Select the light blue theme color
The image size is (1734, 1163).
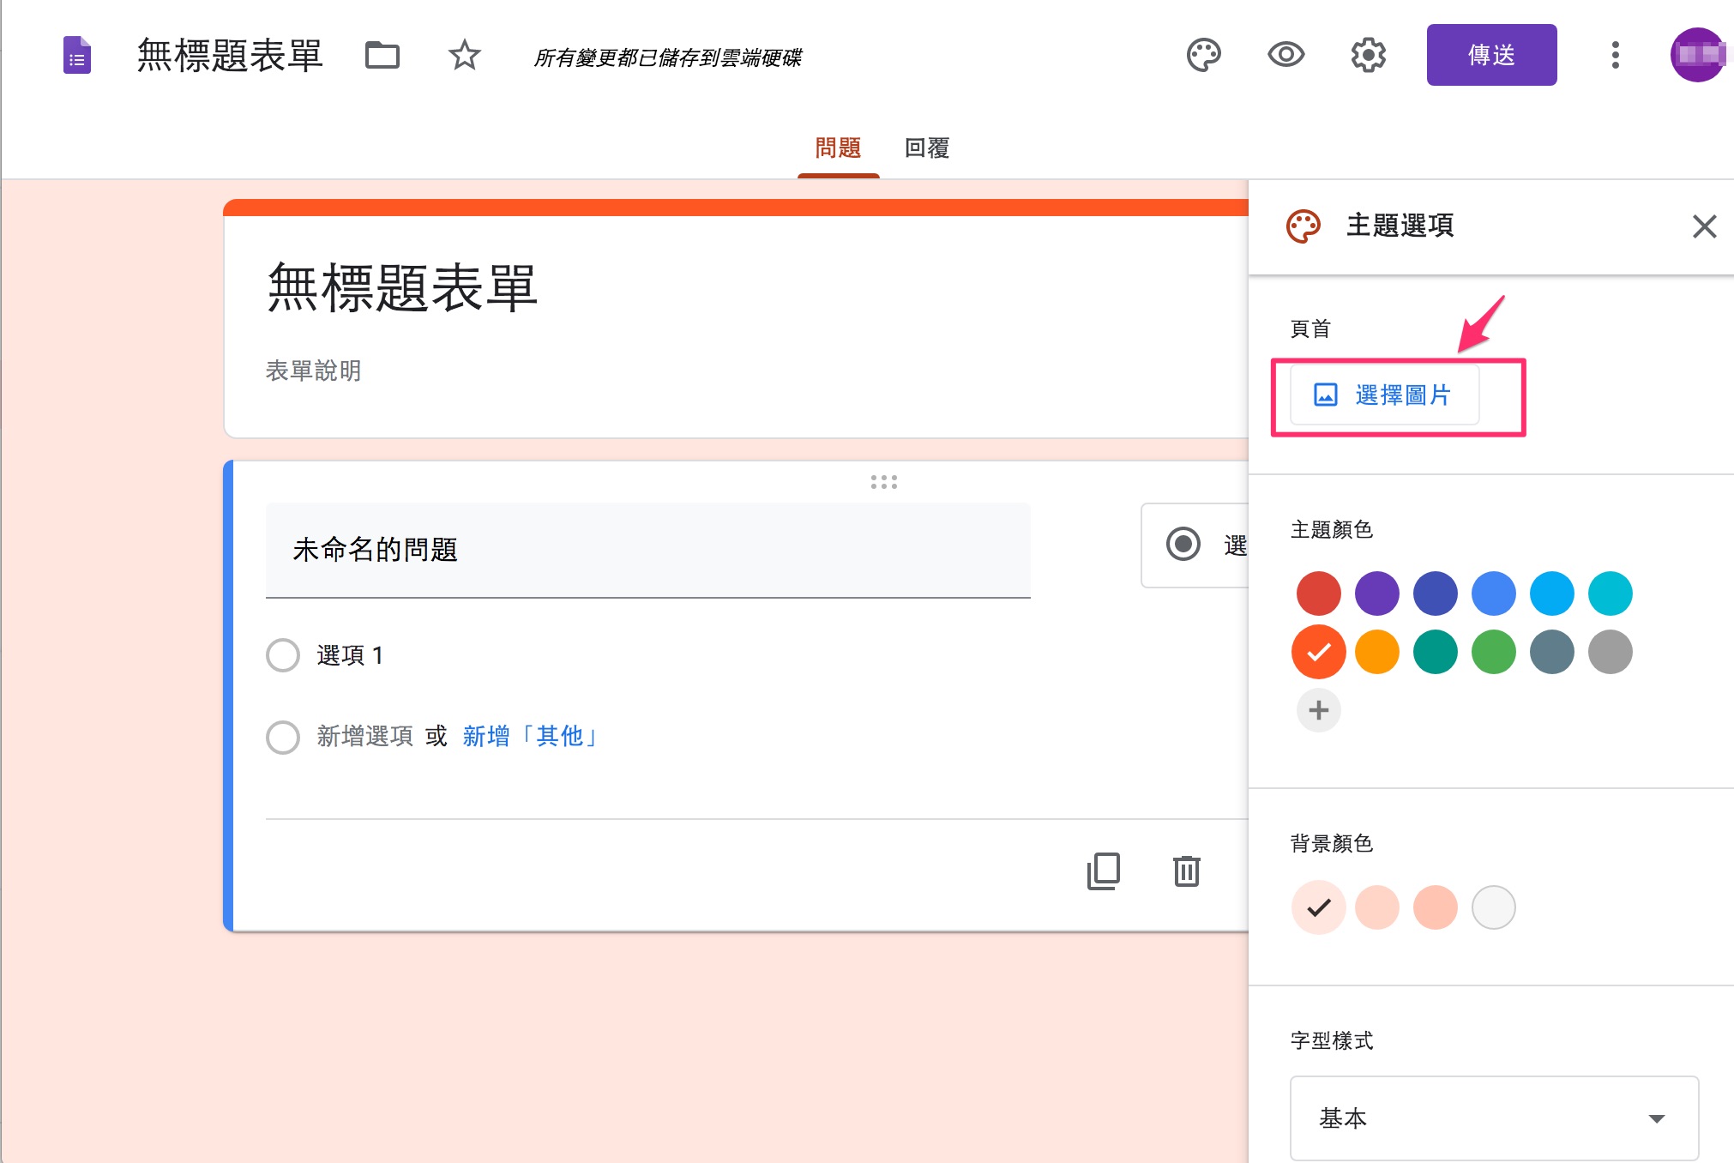pyautogui.click(x=1551, y=594)
